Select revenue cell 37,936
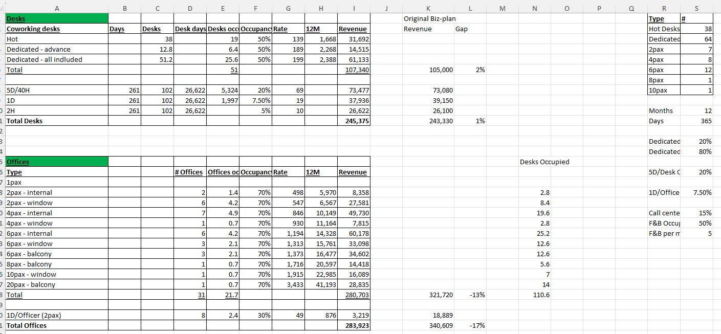This screenshot has width=721, height=334. (354, 100)
